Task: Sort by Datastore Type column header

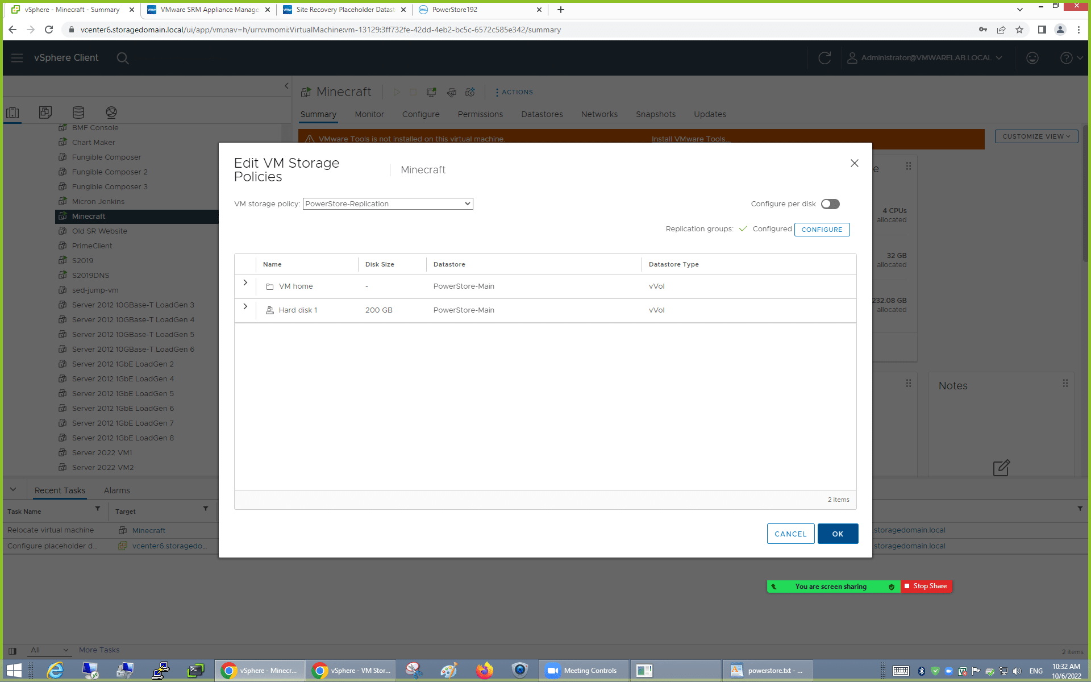Action: pyautogui.click(x=674, y=264)
